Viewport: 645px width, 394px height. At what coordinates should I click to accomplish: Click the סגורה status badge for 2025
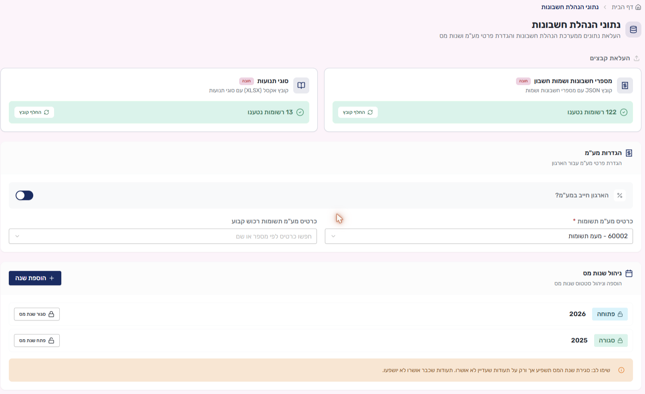[611, 340]
